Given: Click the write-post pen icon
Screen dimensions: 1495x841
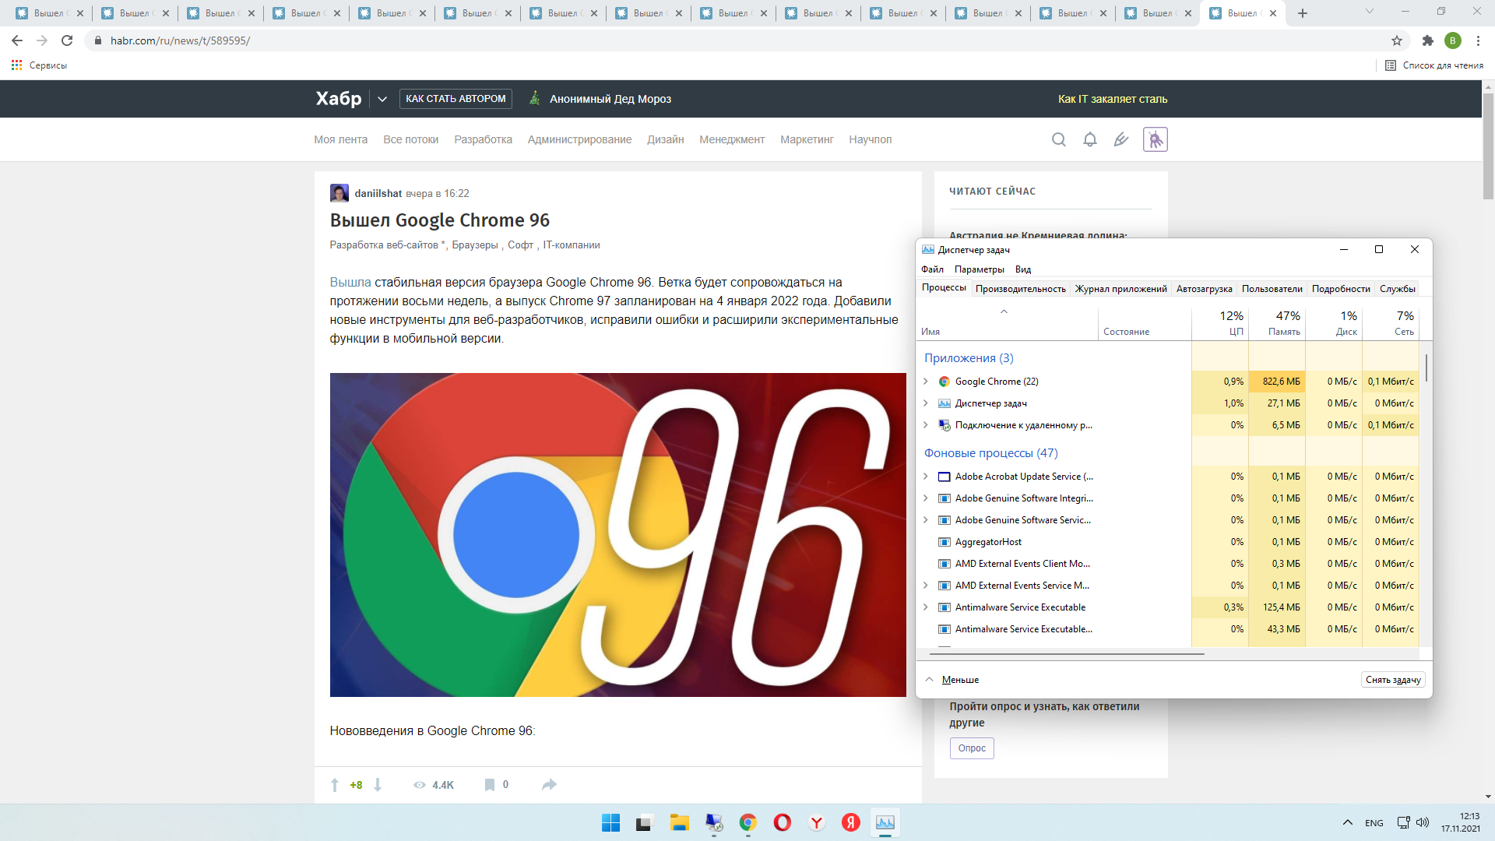Looking at the screenshot, I should (1120, 139).
